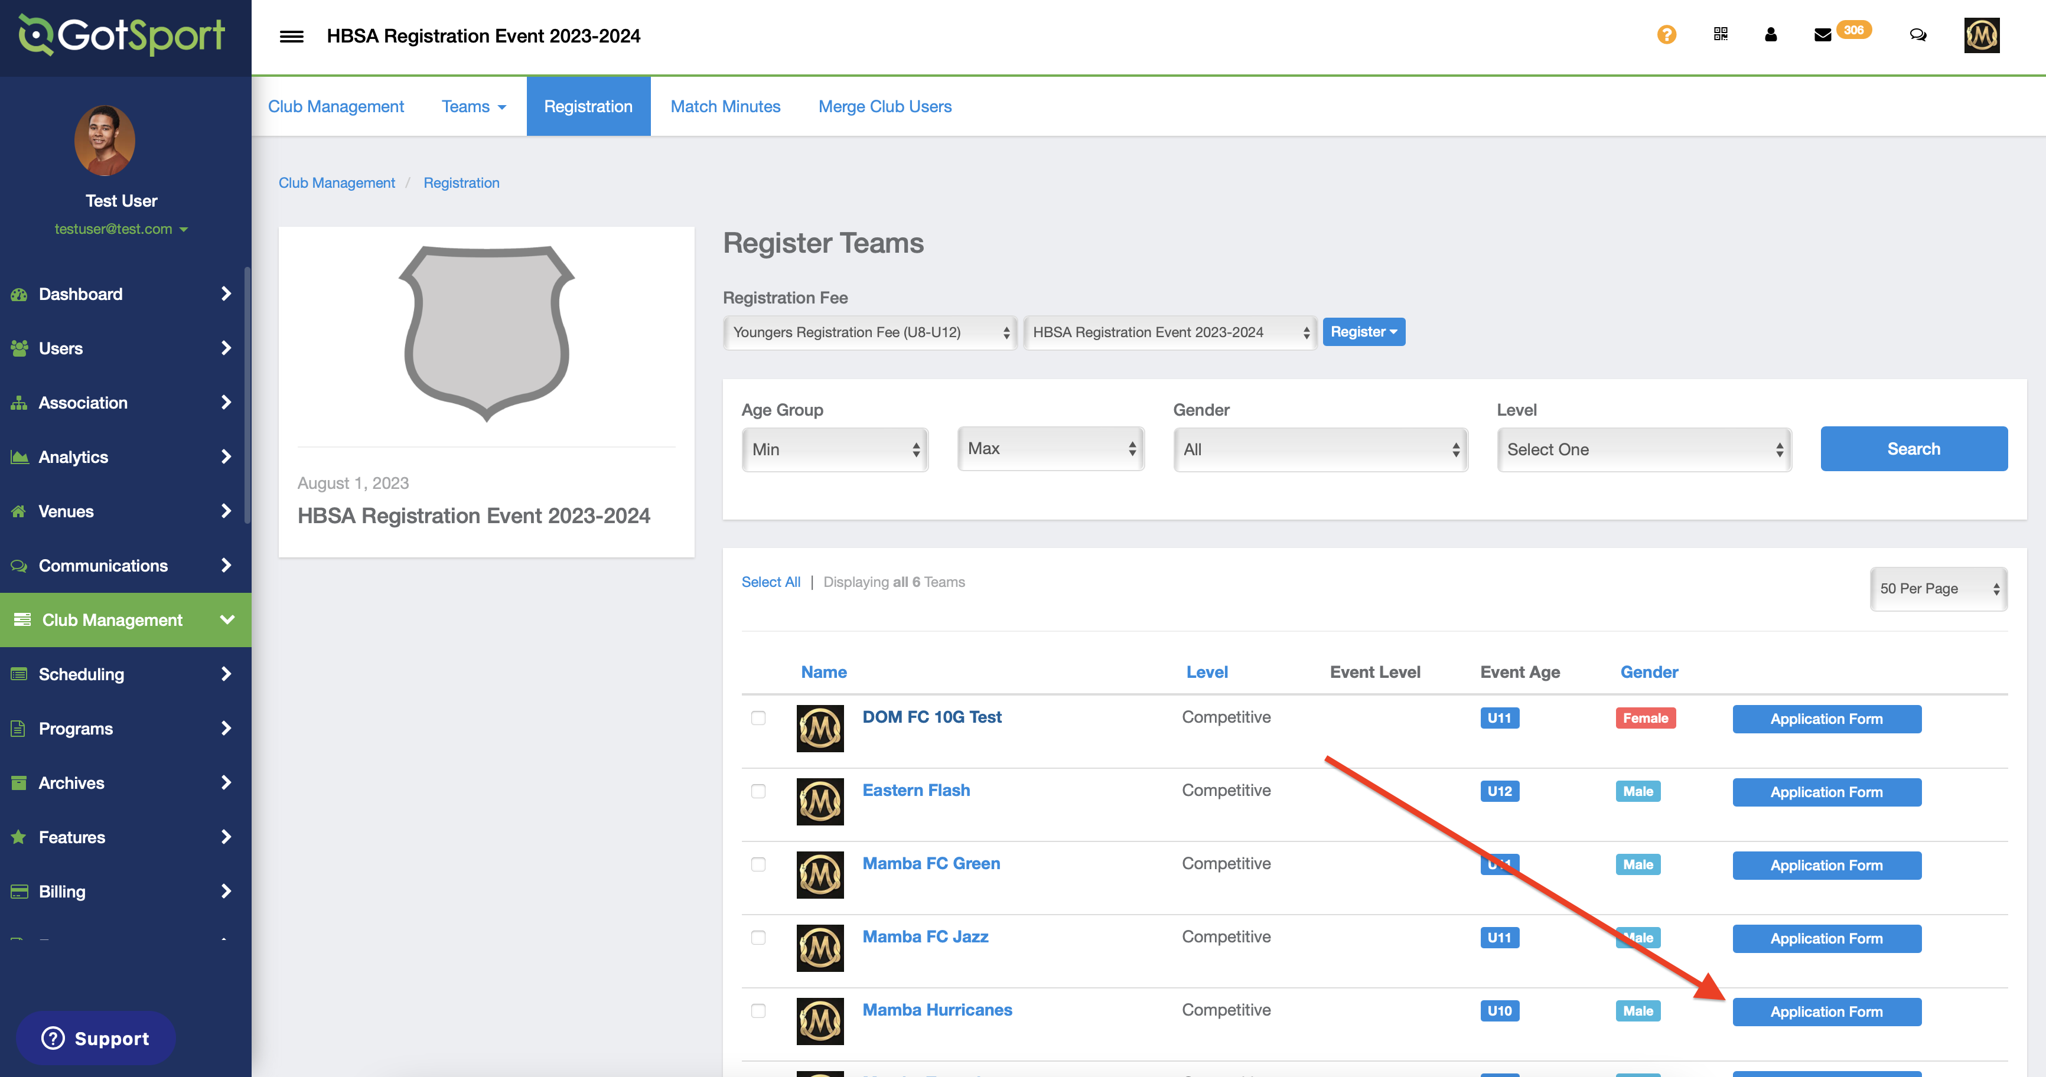Screen dimensions: 2046x1077
Task: Select the Registration tab
Action: [x=588, y=106]
